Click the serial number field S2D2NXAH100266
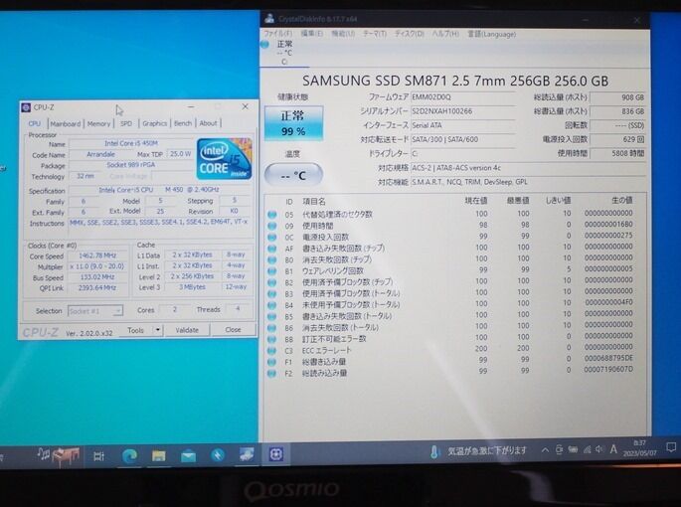This screenshot has height=507, width=681. point(462,111)
